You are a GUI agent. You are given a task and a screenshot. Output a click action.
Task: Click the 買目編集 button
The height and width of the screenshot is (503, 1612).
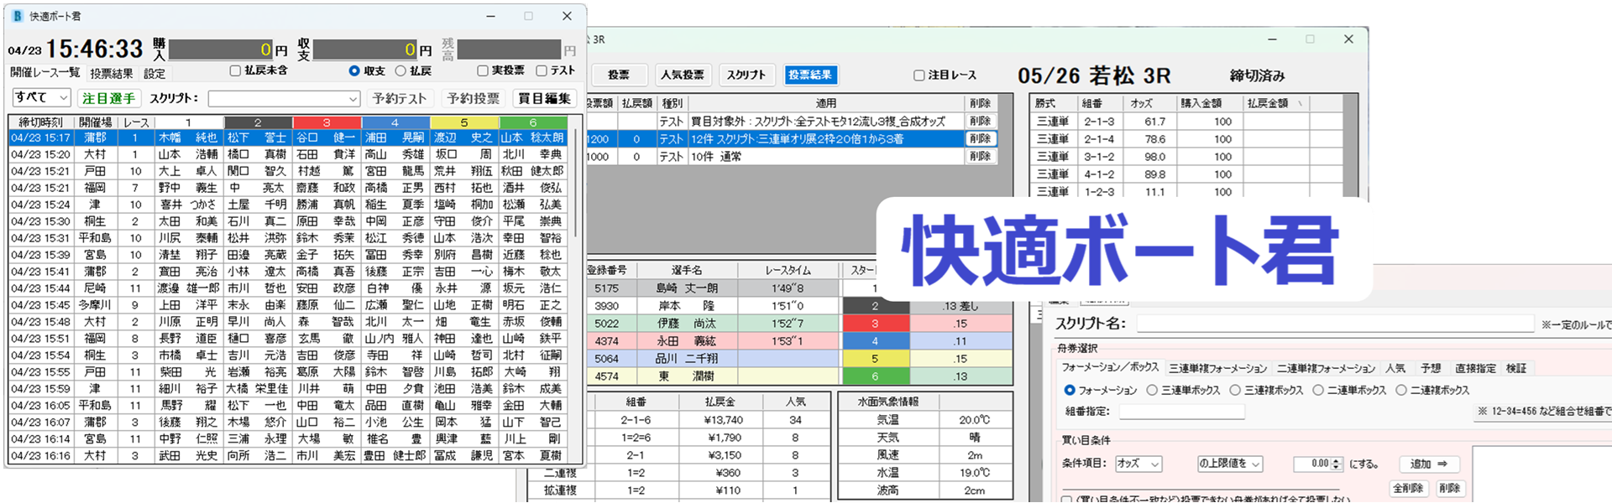tap(544, 98)
